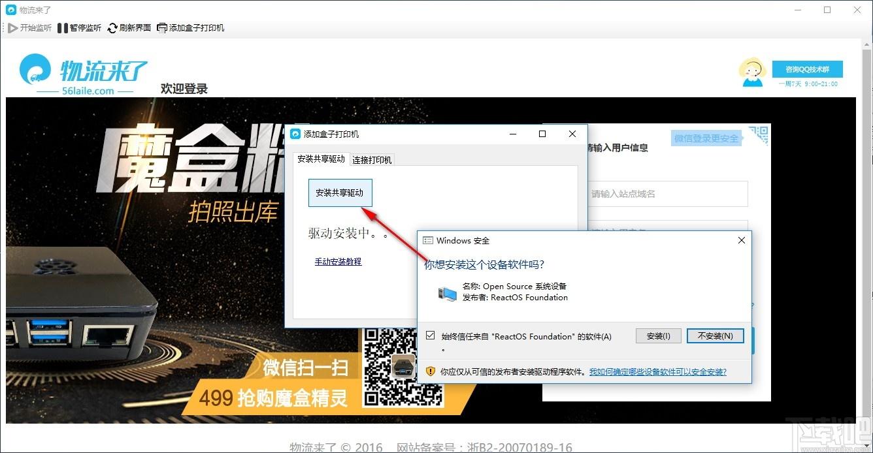This screenshot has width=873, height=453.
Task: Click 安装(I) to install driver
Action: pos(659,336)
